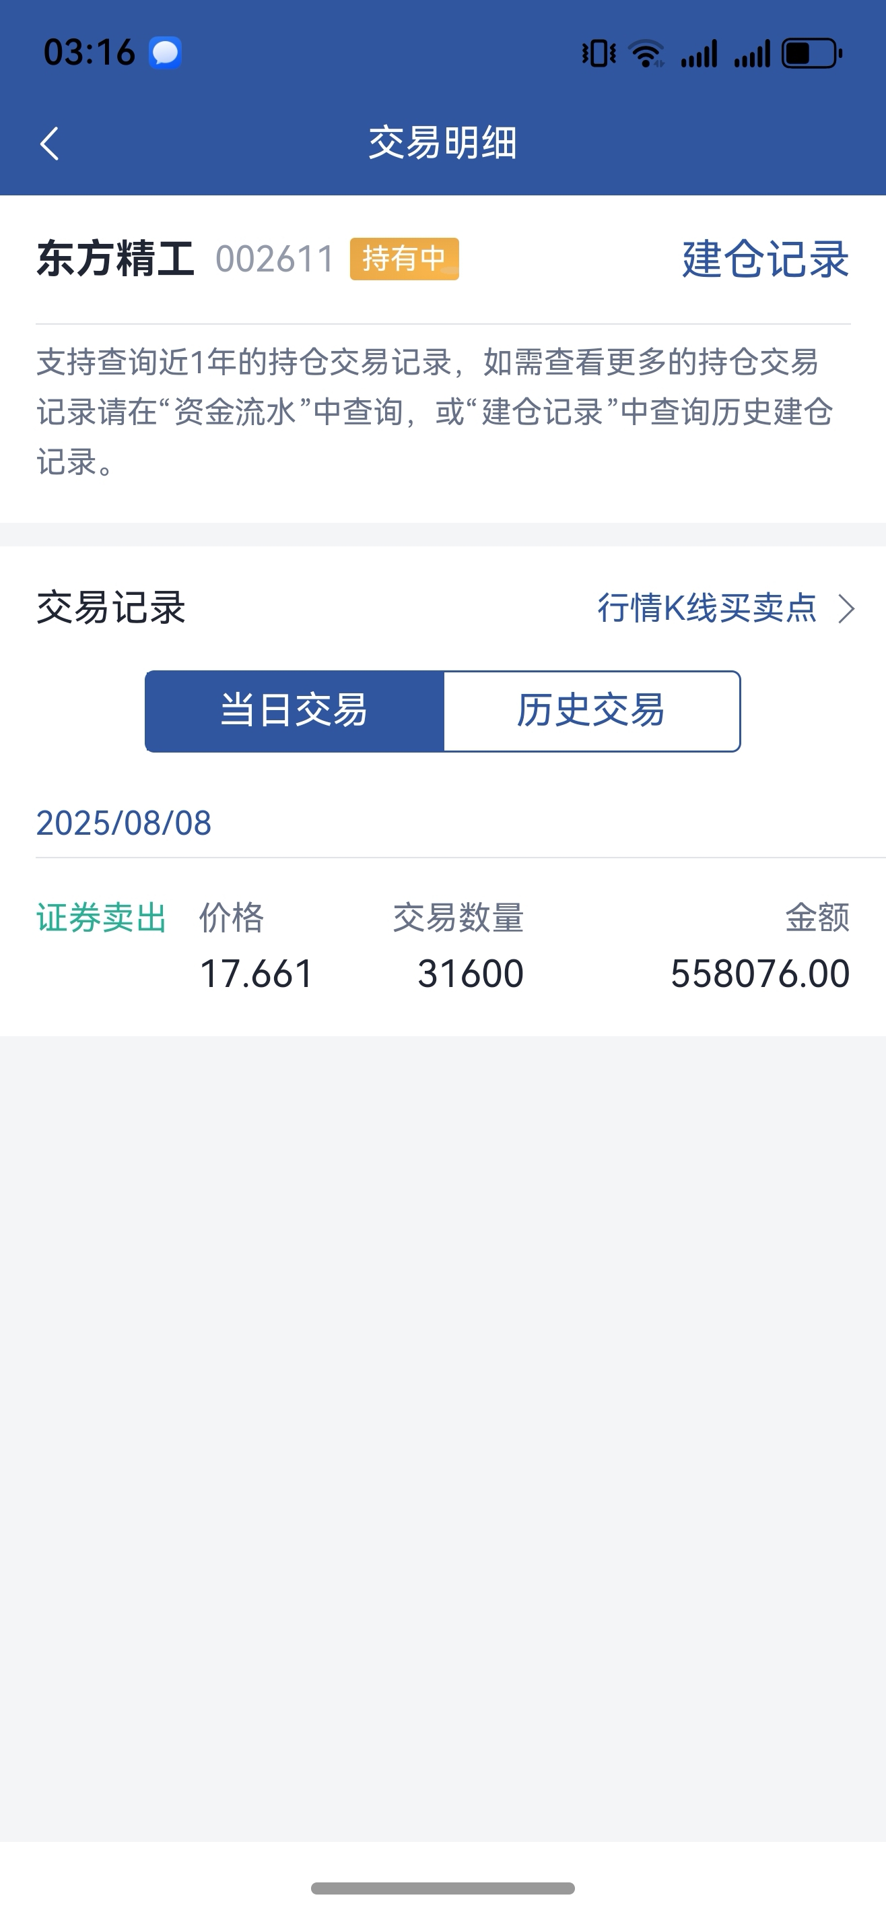Tap the 持有中 status badge
Screen dimensions: 886x1908
point(404,259)
